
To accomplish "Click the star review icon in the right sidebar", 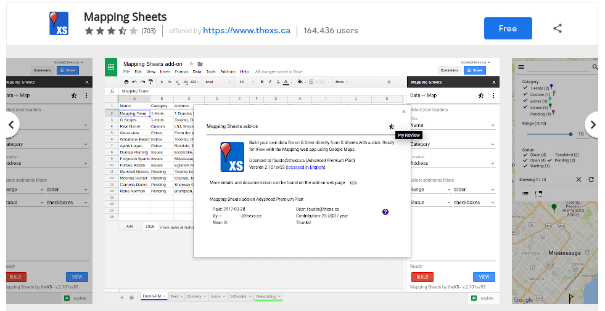I will (x=481, y=95).
